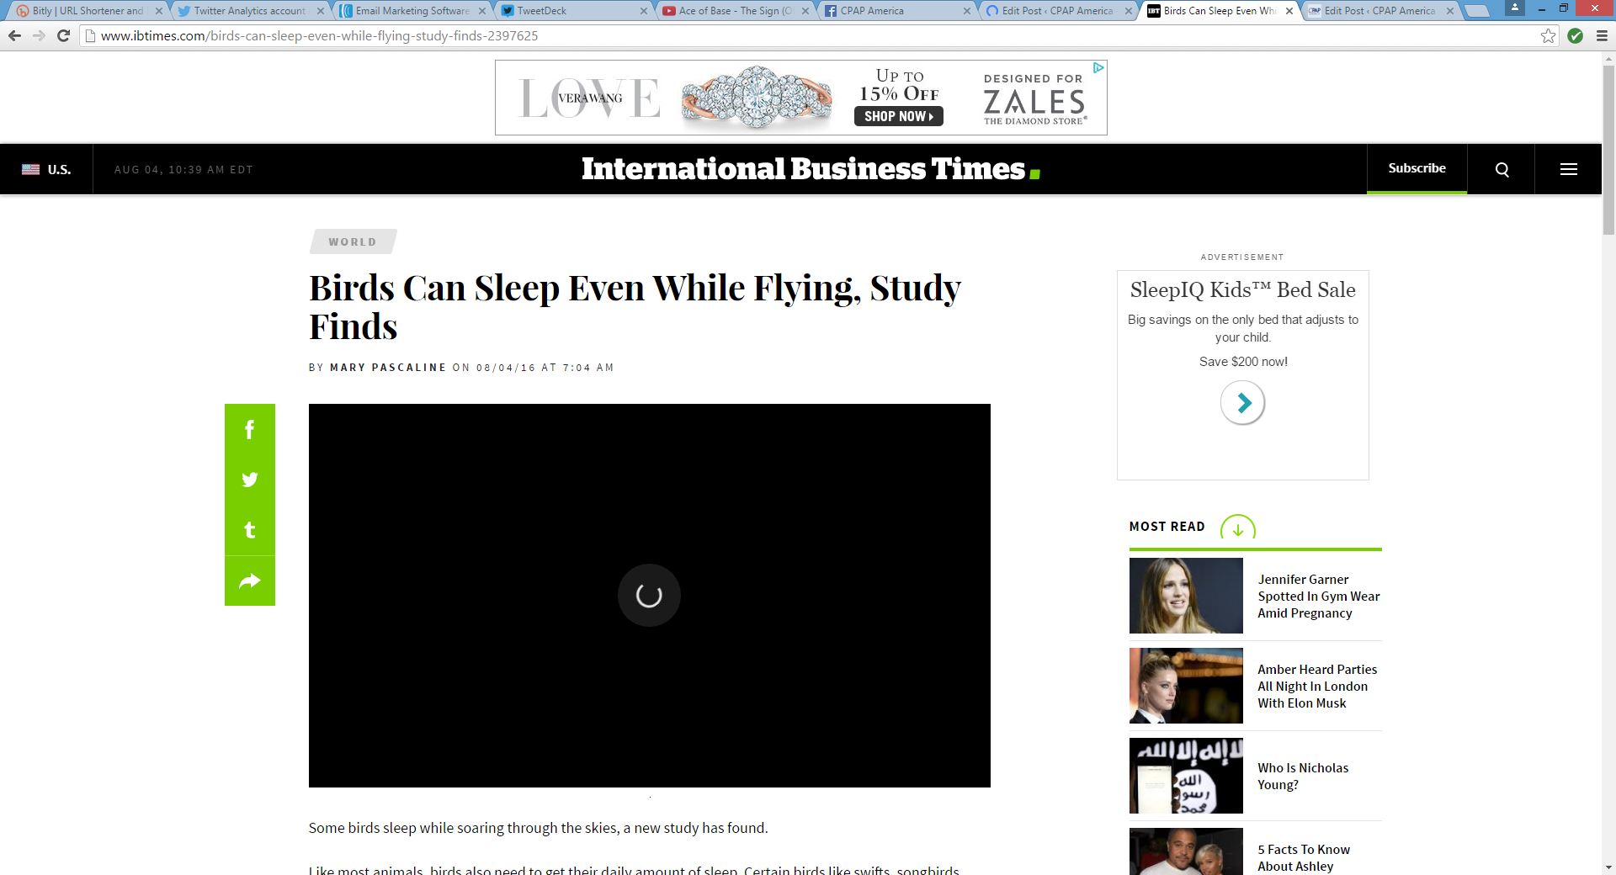This screenshot has height=875, width=1616.
Task: Share article on Facebook sidebar icon
Action: tap(249, 430)
